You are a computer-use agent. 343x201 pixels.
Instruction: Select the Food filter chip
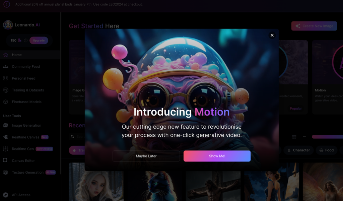326,150
